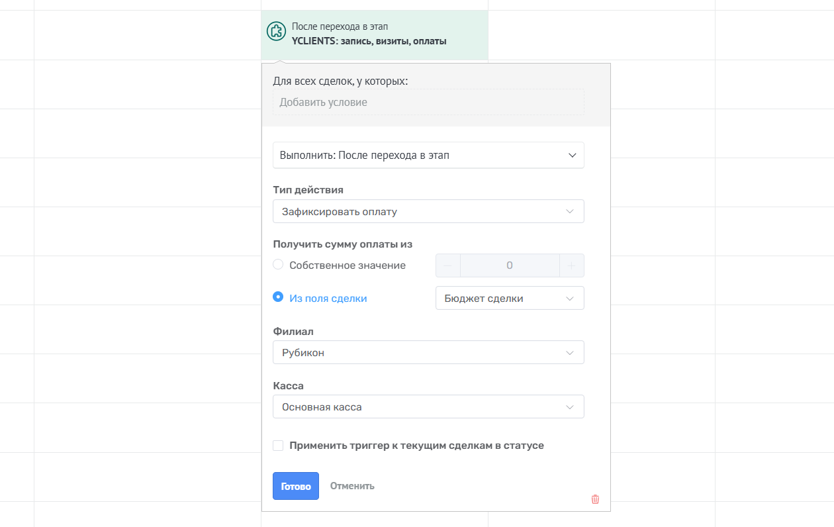The width and height of the screenshot is (834, 527).
Task: Click the YCLIENTS puzzle-piece integration icon
Action: [x=275, y=30]
